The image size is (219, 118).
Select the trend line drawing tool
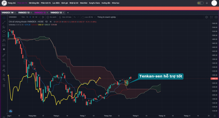[4, 22]
